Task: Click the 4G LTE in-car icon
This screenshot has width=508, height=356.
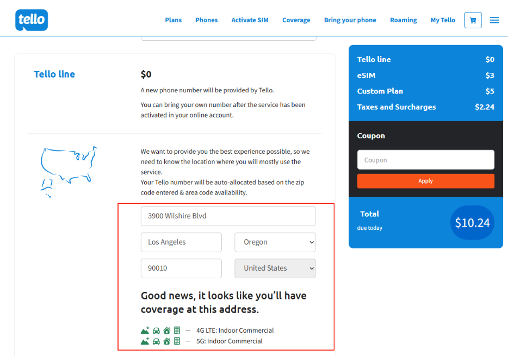Action: point(156,330)
